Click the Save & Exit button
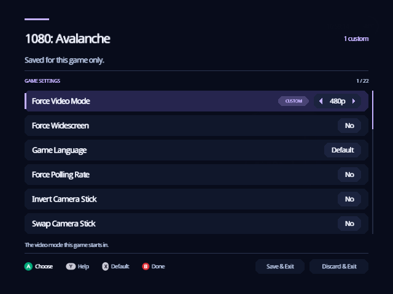This screenshot has width=393, height=294. point(280,266)
